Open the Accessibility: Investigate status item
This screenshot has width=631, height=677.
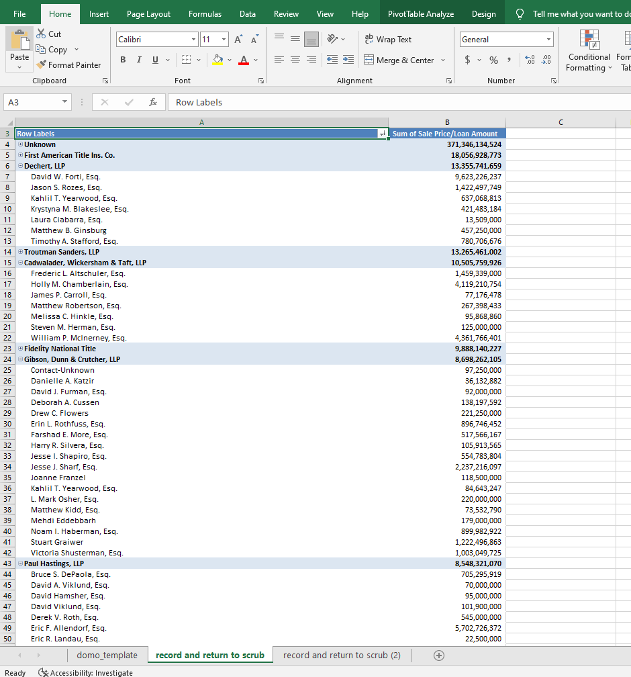pos(85,673)
